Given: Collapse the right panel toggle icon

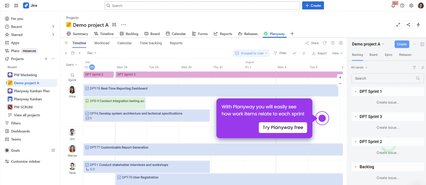Looking at the screenshot, I should point(422,44).
